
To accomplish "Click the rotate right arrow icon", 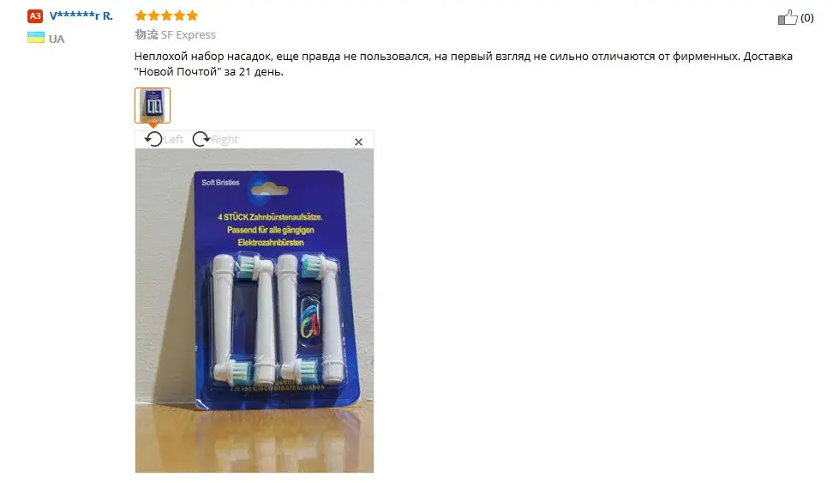I will tap(201, 139).
